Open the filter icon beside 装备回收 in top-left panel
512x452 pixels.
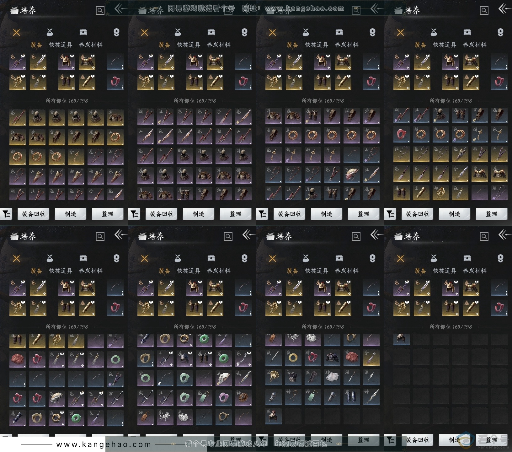[x=6, y=214]
